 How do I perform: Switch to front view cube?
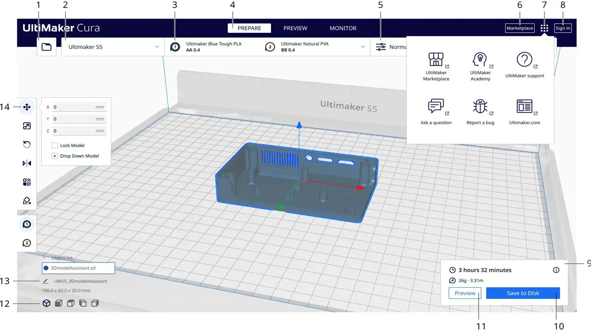[59, 303]
